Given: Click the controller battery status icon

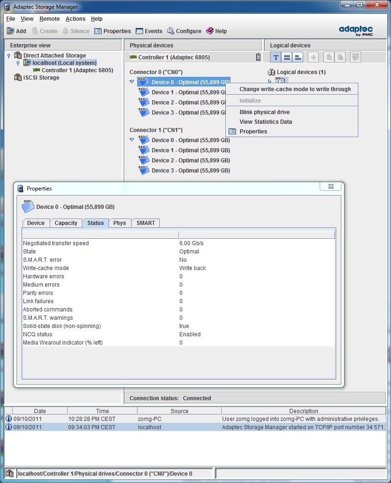Looking at the screenshot, I should tap(258, 57).
